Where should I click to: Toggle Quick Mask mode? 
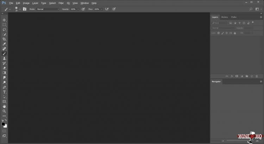coord(4,131)
